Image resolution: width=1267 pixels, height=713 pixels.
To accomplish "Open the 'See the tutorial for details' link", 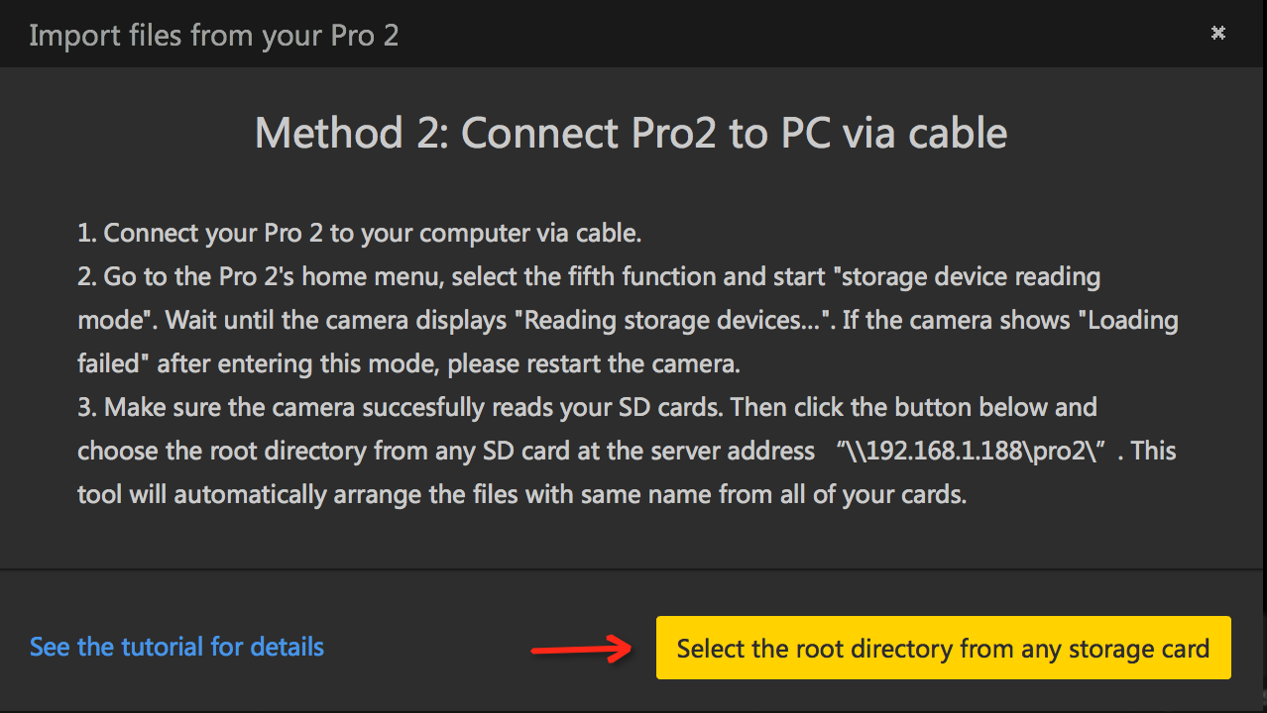I will coord(176,647).
